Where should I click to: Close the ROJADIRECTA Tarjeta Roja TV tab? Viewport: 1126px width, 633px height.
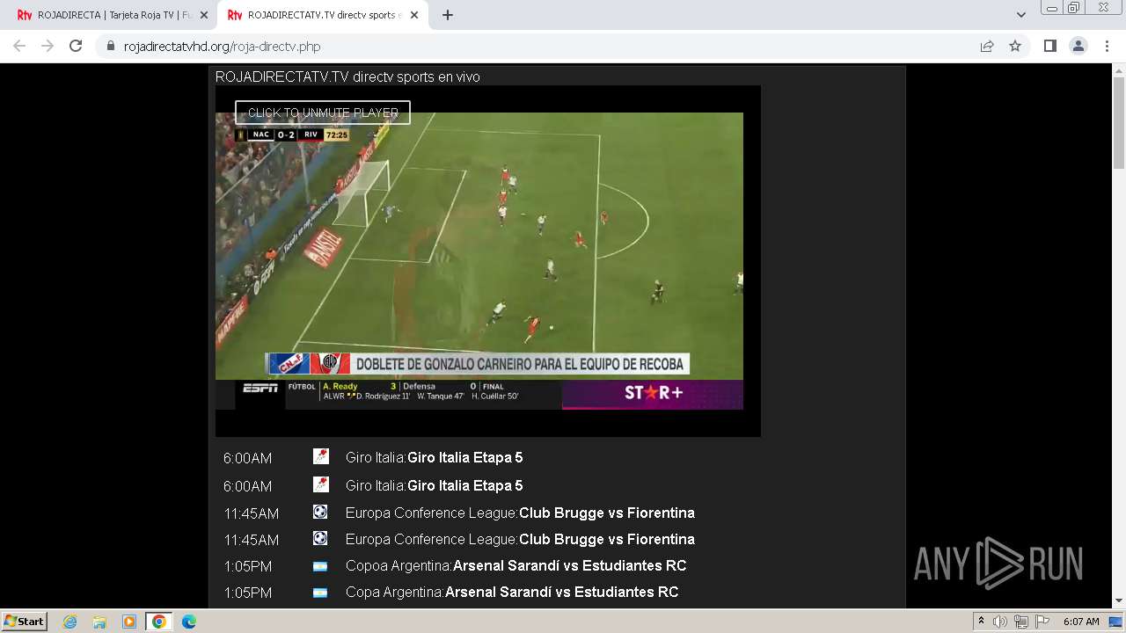[x=204, y=15]
